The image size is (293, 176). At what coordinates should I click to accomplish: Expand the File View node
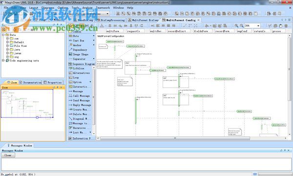[8, 45]
